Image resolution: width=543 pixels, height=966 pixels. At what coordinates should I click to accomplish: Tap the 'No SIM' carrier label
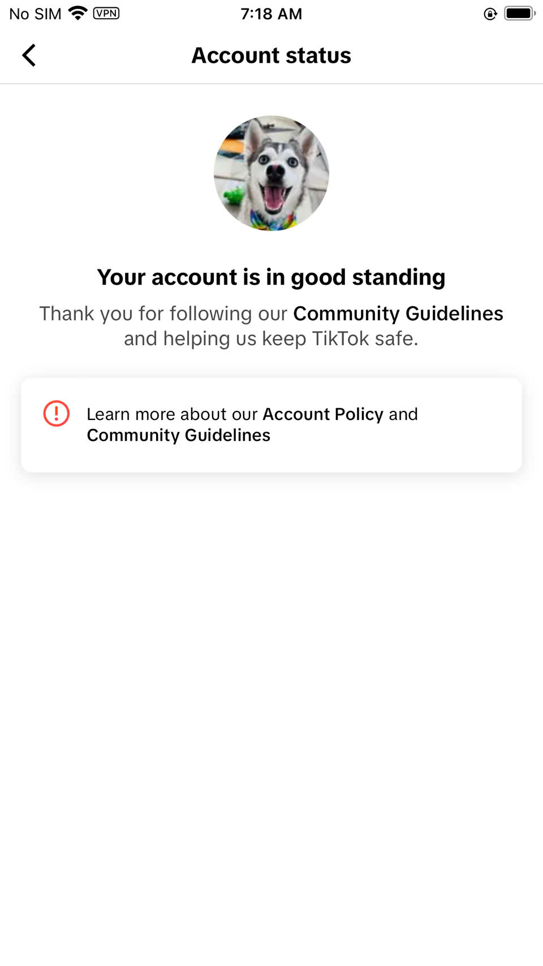(35, 14)
